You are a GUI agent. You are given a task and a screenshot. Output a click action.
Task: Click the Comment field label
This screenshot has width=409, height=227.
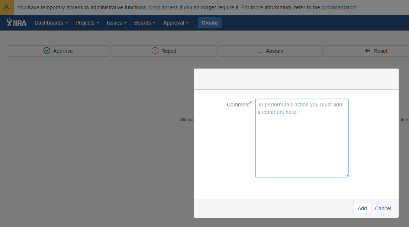[x=238, y=105]
